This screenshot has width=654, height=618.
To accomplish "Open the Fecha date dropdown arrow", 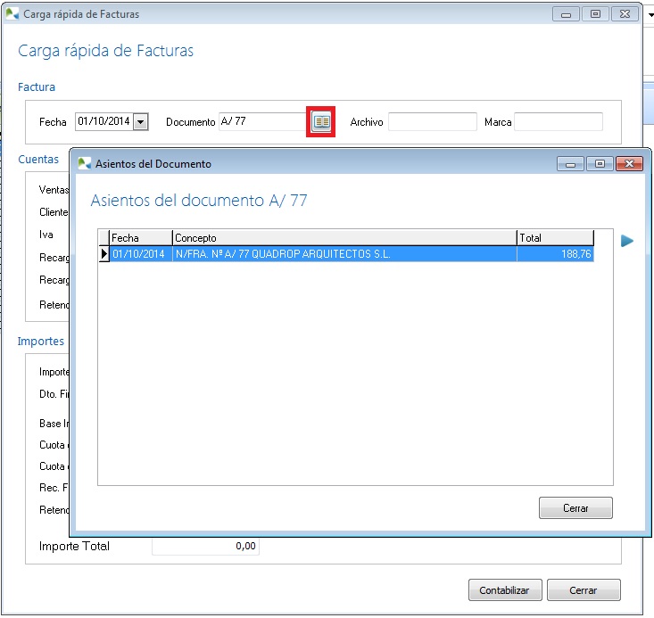I will pos(141,122).
